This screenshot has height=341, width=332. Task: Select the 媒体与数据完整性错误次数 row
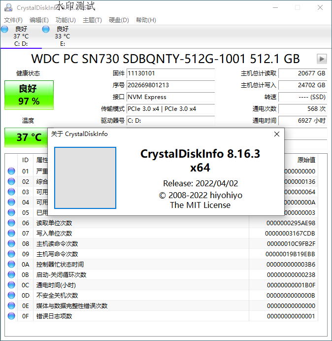pyautogui.click(x=162, y=306)
